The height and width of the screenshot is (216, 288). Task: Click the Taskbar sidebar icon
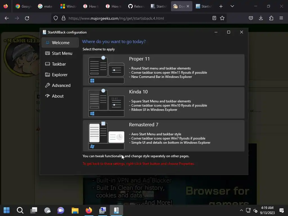tap(47, 64)
